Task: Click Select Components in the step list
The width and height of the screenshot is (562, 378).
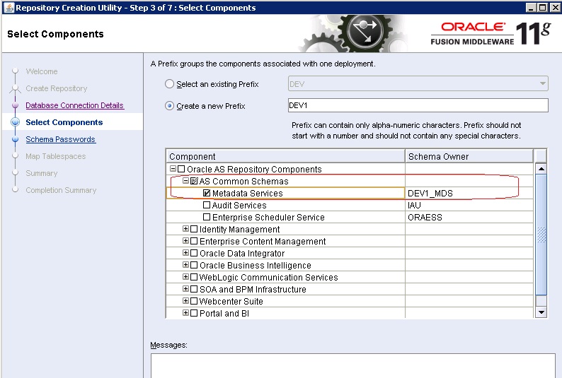Action: 64,122
